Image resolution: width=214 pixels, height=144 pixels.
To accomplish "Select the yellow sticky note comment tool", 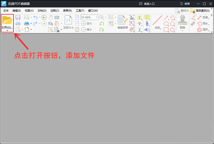I will (147, 17).
